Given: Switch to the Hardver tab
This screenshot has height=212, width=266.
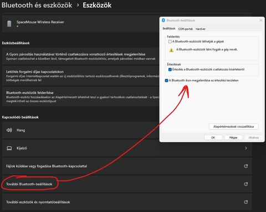Looking at the screenshot, I should point(201,29).
